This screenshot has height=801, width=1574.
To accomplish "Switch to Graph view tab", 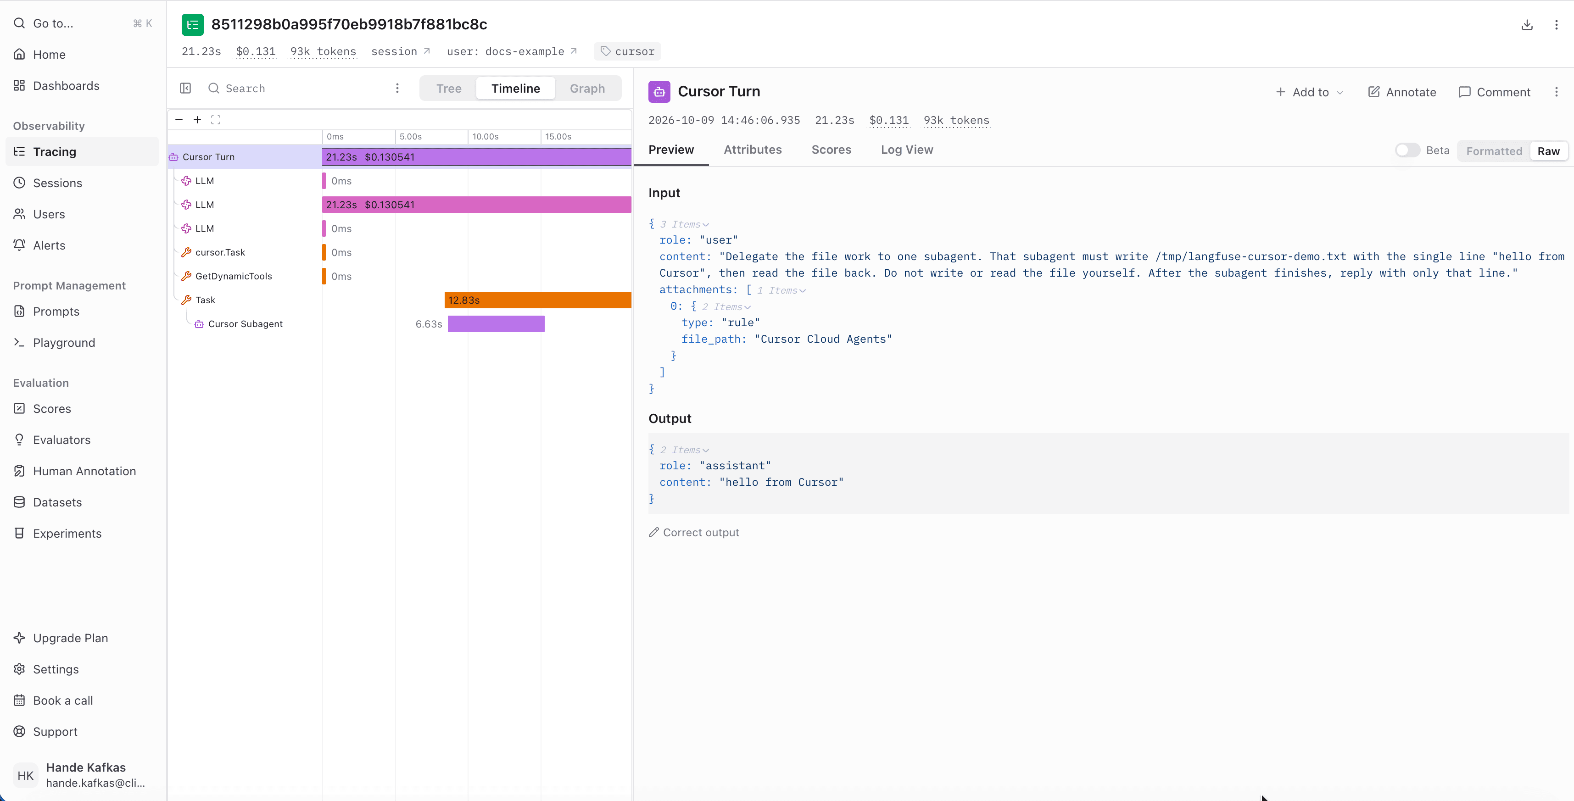I will pyautogui.click(x=587, y=88).
